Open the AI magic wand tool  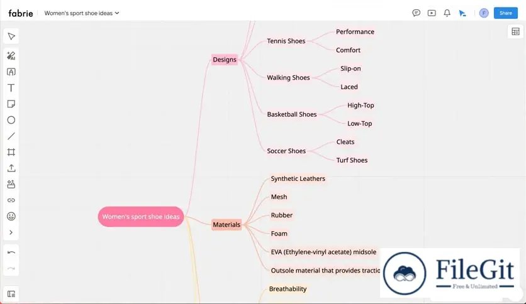tap(11, 56)
